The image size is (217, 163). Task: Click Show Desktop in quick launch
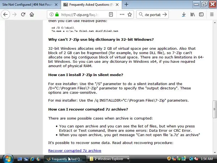20,159
